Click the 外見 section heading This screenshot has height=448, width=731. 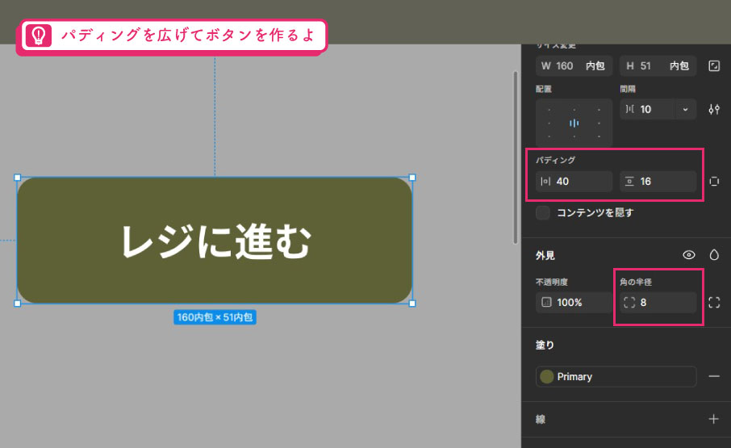[545, 255]
